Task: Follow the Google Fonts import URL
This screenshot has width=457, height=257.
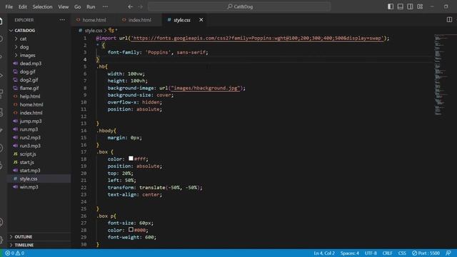Action: point(256,38)
